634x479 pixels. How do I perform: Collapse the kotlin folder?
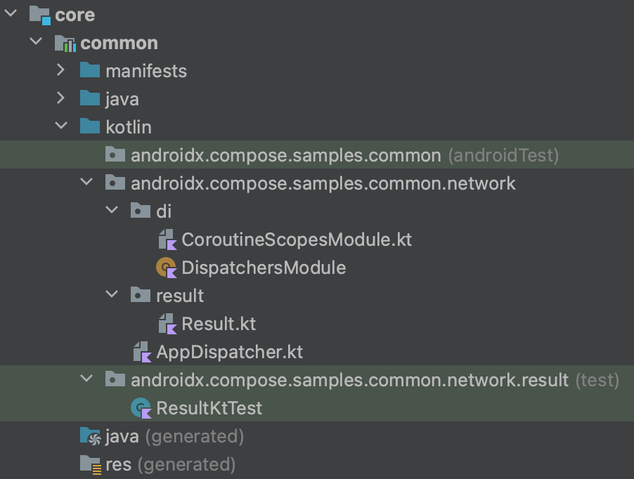(61, 126)
